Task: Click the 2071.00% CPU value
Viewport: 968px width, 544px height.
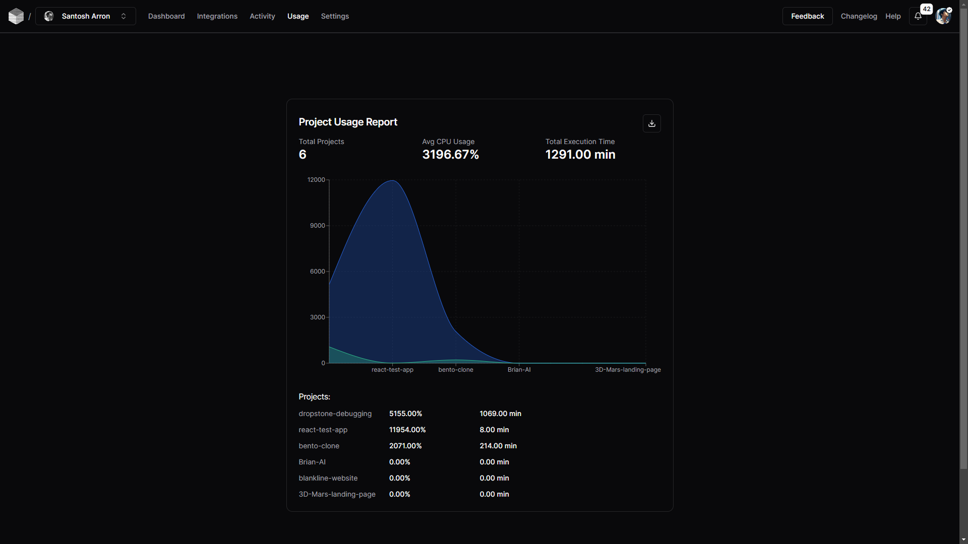Action: (405, 446)
